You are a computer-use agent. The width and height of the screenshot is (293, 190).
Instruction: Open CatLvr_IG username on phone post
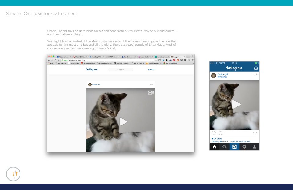[x=223, y=74]
